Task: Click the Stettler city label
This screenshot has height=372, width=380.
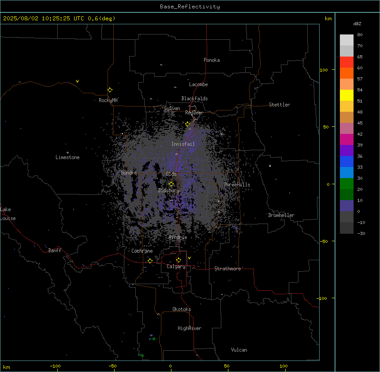Action: coord(279,105)
